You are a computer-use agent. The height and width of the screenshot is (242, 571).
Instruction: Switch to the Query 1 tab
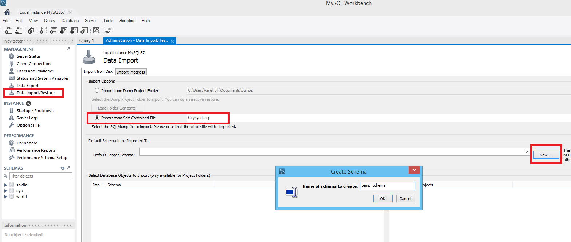[x=87, y=41]
